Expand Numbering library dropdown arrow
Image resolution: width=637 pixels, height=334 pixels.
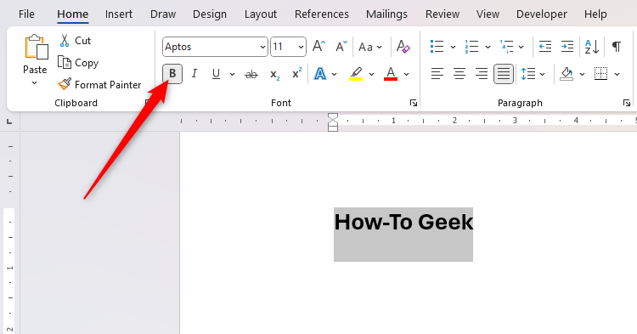click(x=488, y=47)
